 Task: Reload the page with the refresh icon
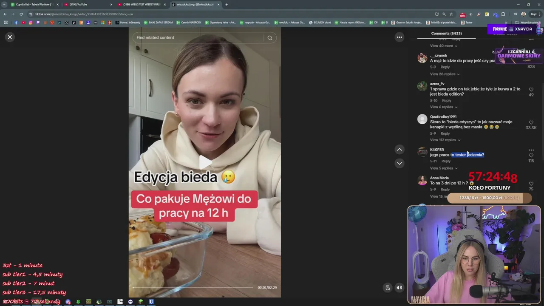coord(21,14)
